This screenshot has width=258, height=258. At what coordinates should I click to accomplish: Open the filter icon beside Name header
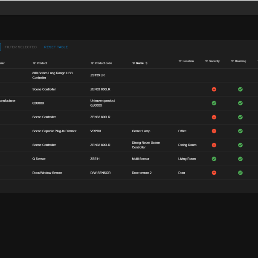[x=133, y=63]
